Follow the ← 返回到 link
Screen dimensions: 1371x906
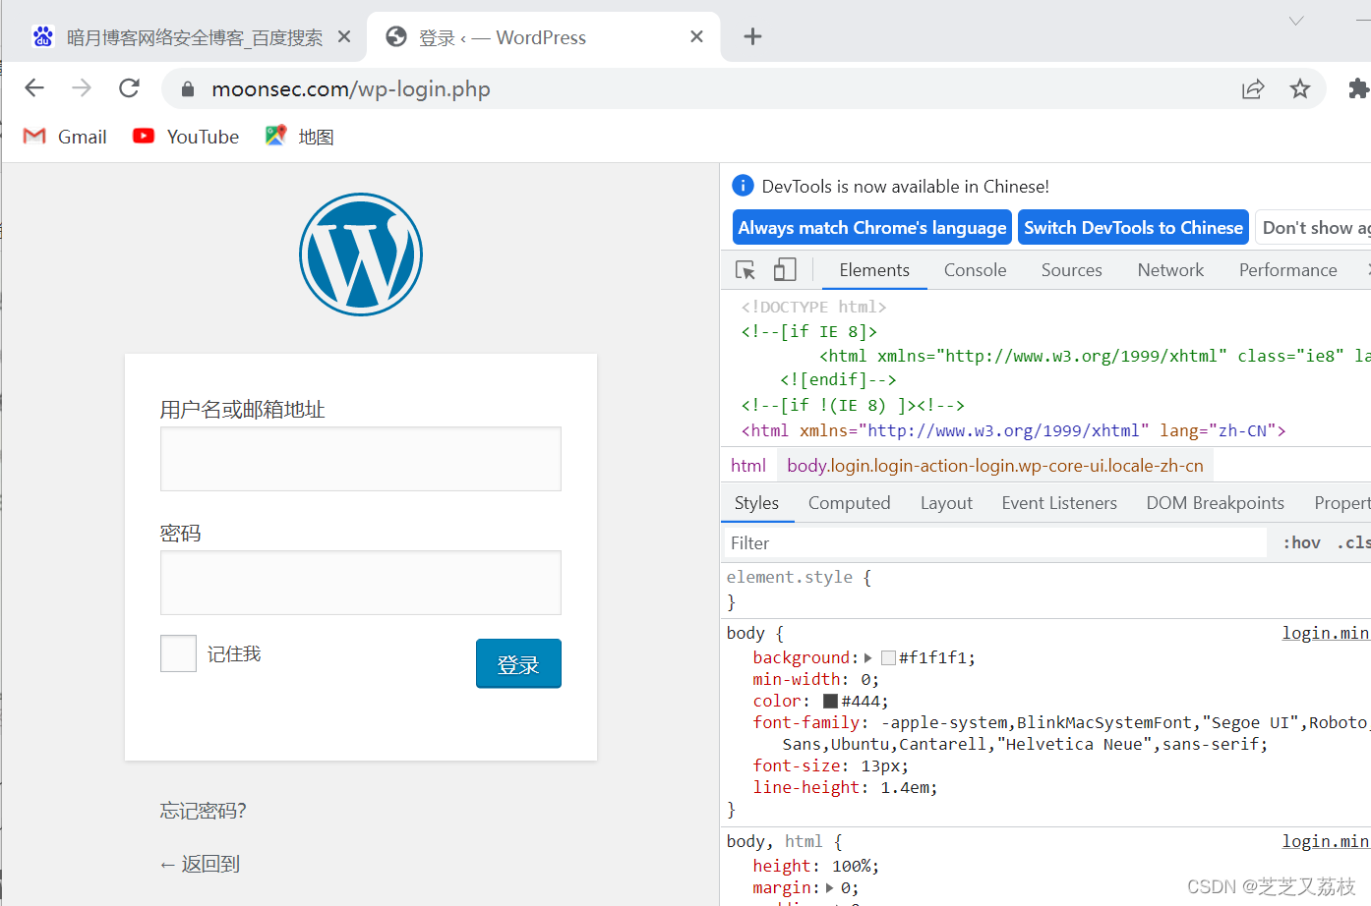tap(200, 864)
